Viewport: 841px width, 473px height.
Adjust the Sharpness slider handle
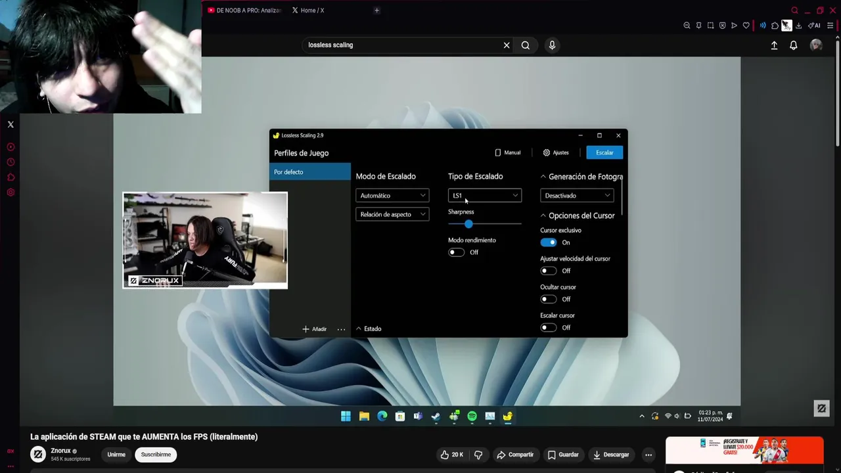point(468,224)
